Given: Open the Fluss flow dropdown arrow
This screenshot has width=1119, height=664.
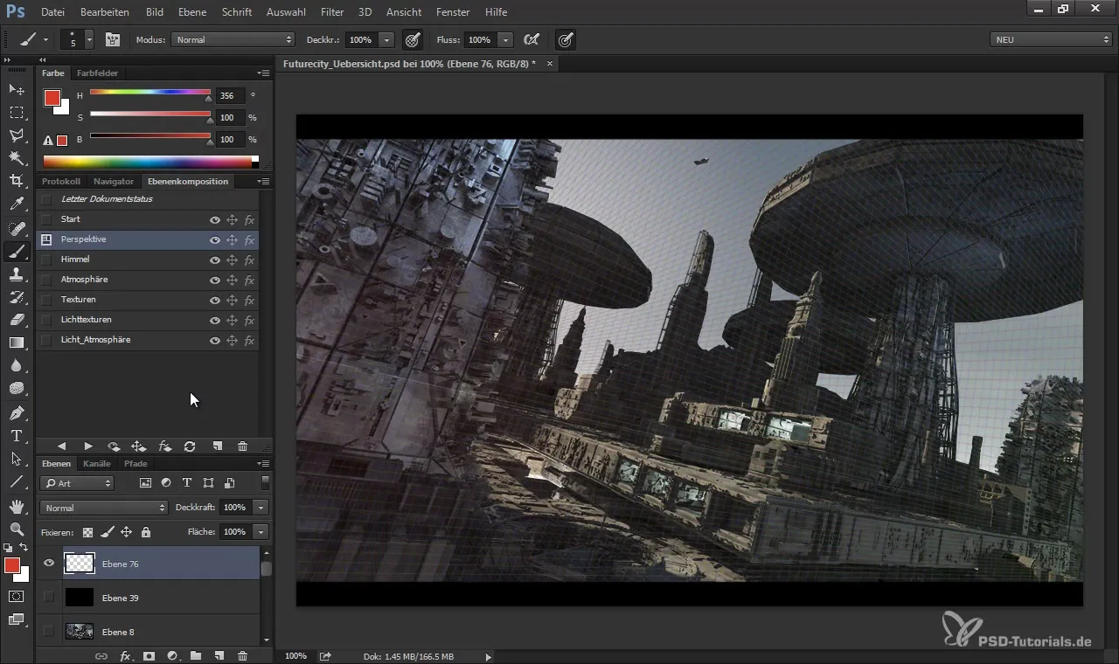Looking at the screenshot, I should [x=505, y=40].
